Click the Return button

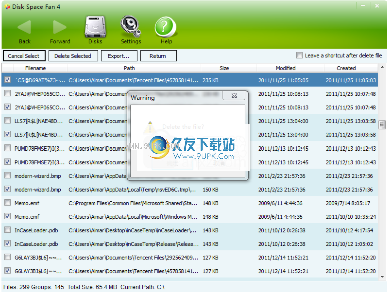158,56
